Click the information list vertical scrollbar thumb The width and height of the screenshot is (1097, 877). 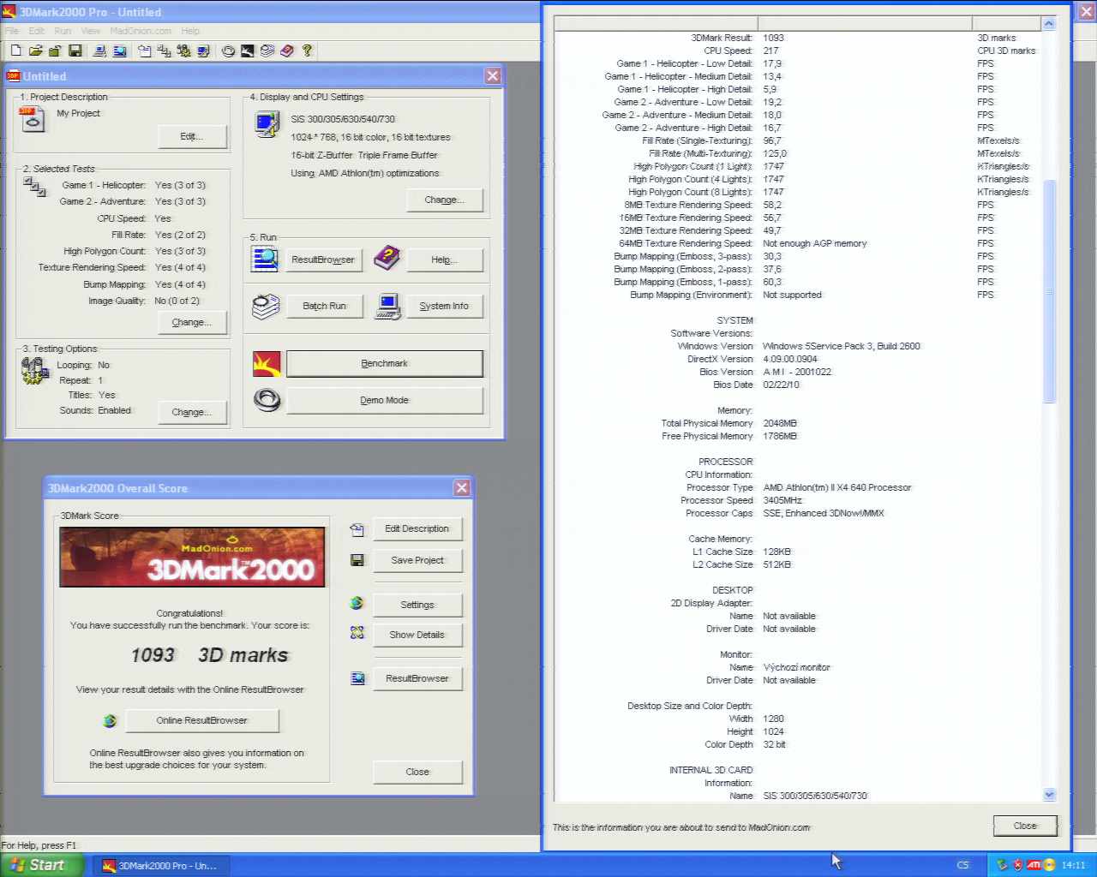pyautogui.click(x=1049, y=291)
